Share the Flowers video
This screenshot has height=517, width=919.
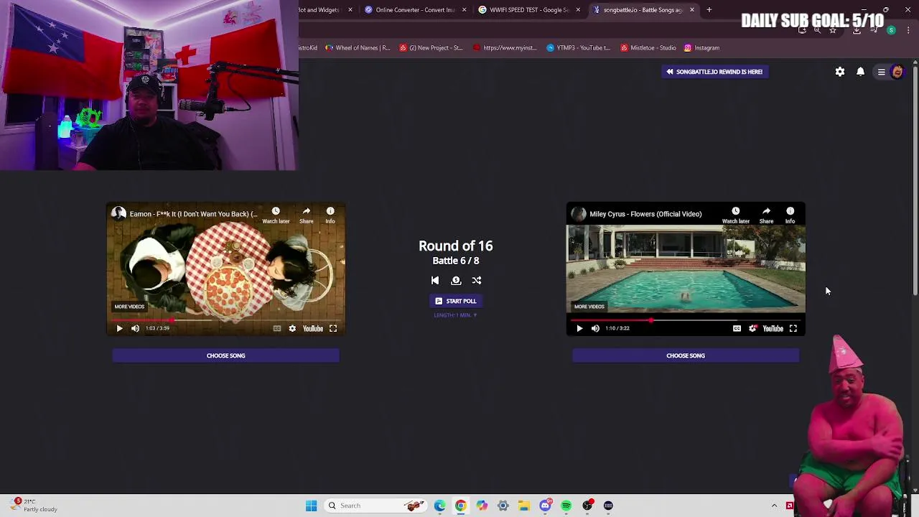pyautogui.click(x=766, y=215)
